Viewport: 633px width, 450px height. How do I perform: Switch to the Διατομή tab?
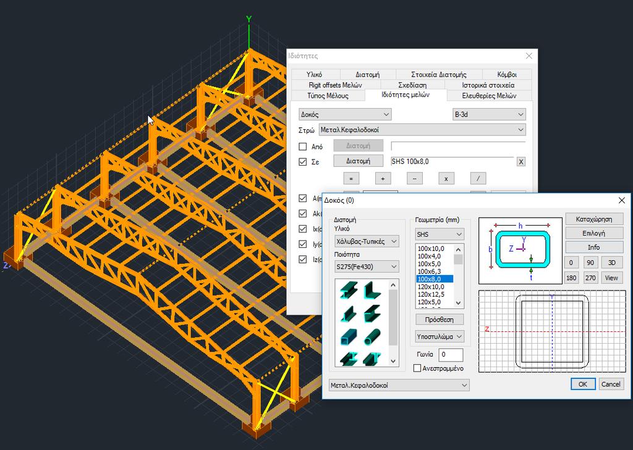coord(367,75)
